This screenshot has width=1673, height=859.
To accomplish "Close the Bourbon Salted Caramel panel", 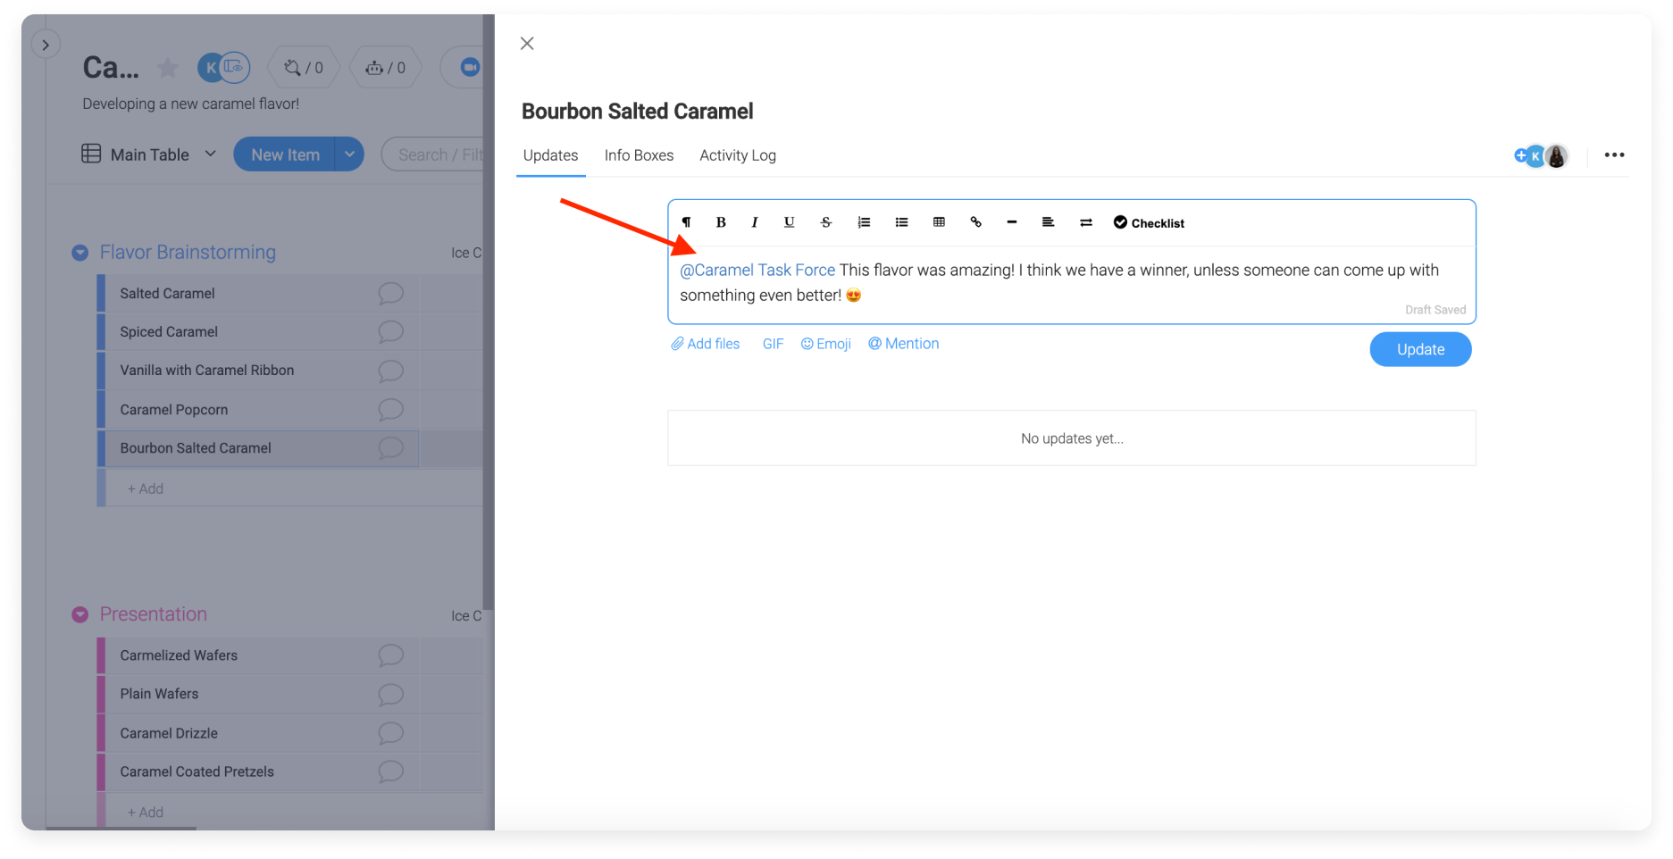I will pos(527,43).
